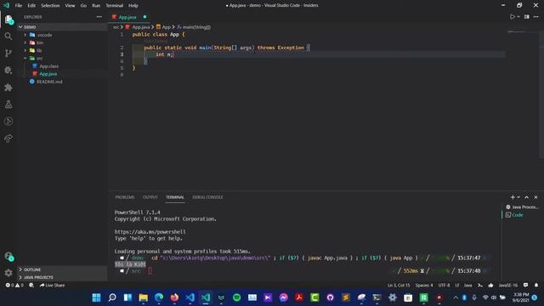Select the App.java editor tab

click(127, 17)
